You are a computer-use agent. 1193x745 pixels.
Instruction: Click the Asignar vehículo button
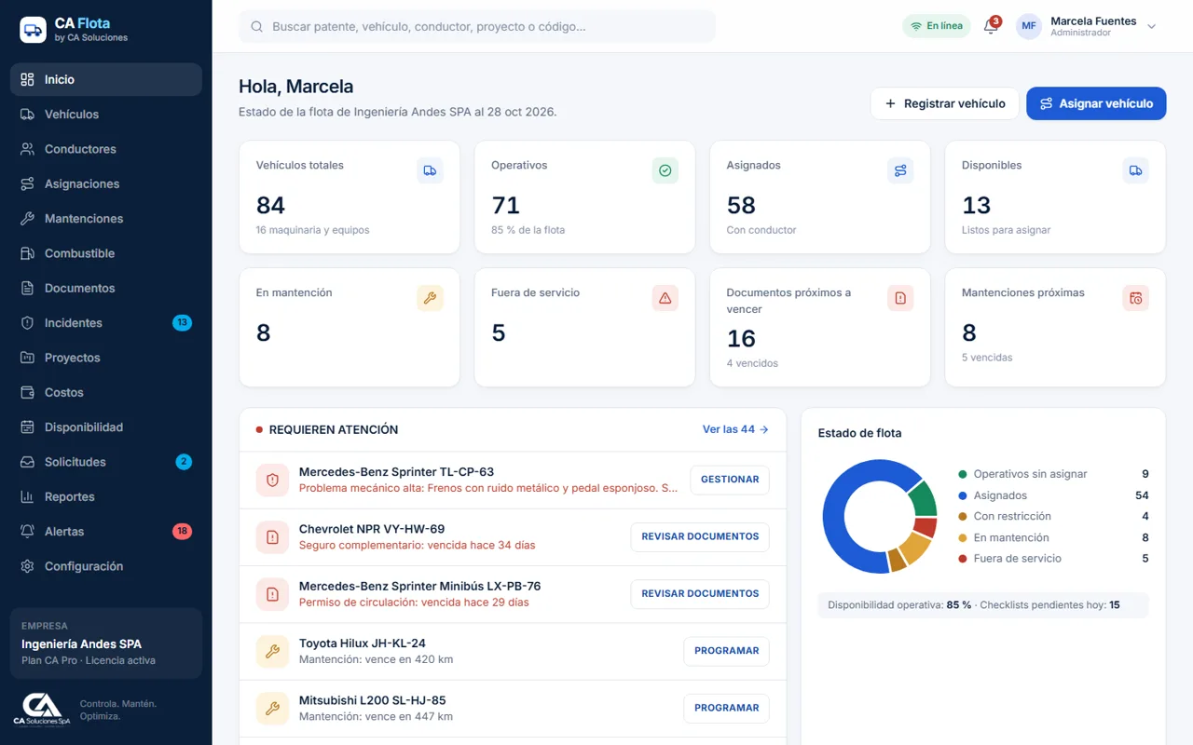point(1096,103)
